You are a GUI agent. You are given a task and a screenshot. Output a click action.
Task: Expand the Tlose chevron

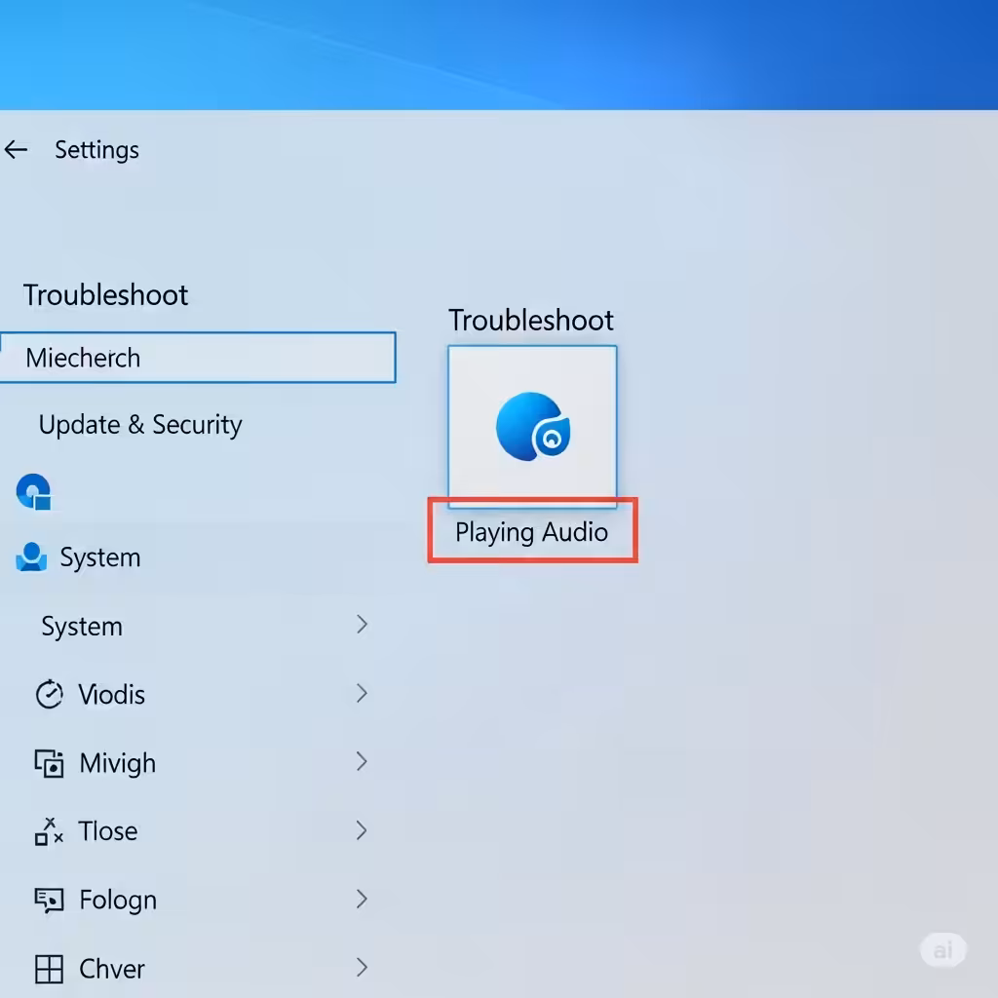(362, 830)
